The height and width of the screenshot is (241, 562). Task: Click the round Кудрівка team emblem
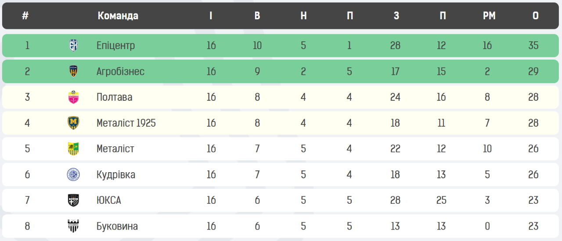point(73,175)
